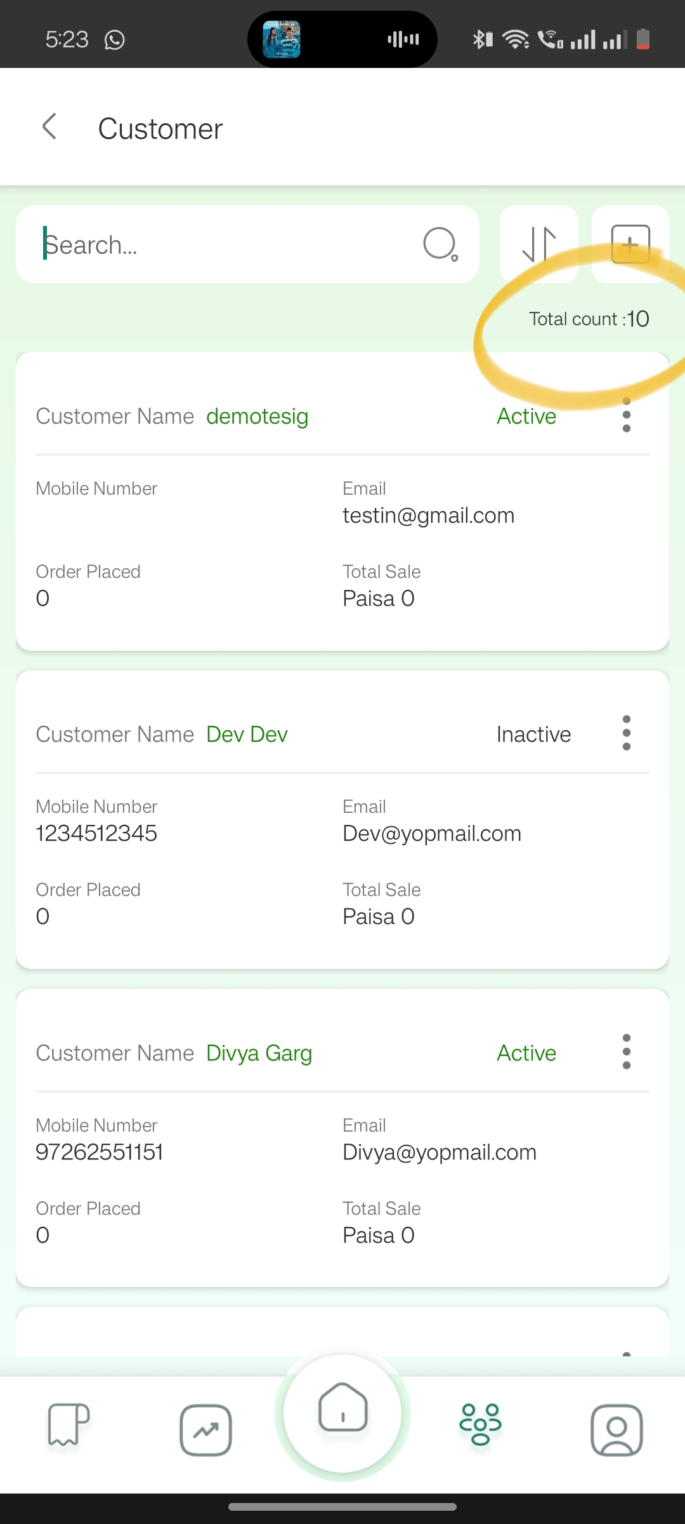
Task: Toggle Inactive status of Dev Dev
Action: tap(533, 735)
